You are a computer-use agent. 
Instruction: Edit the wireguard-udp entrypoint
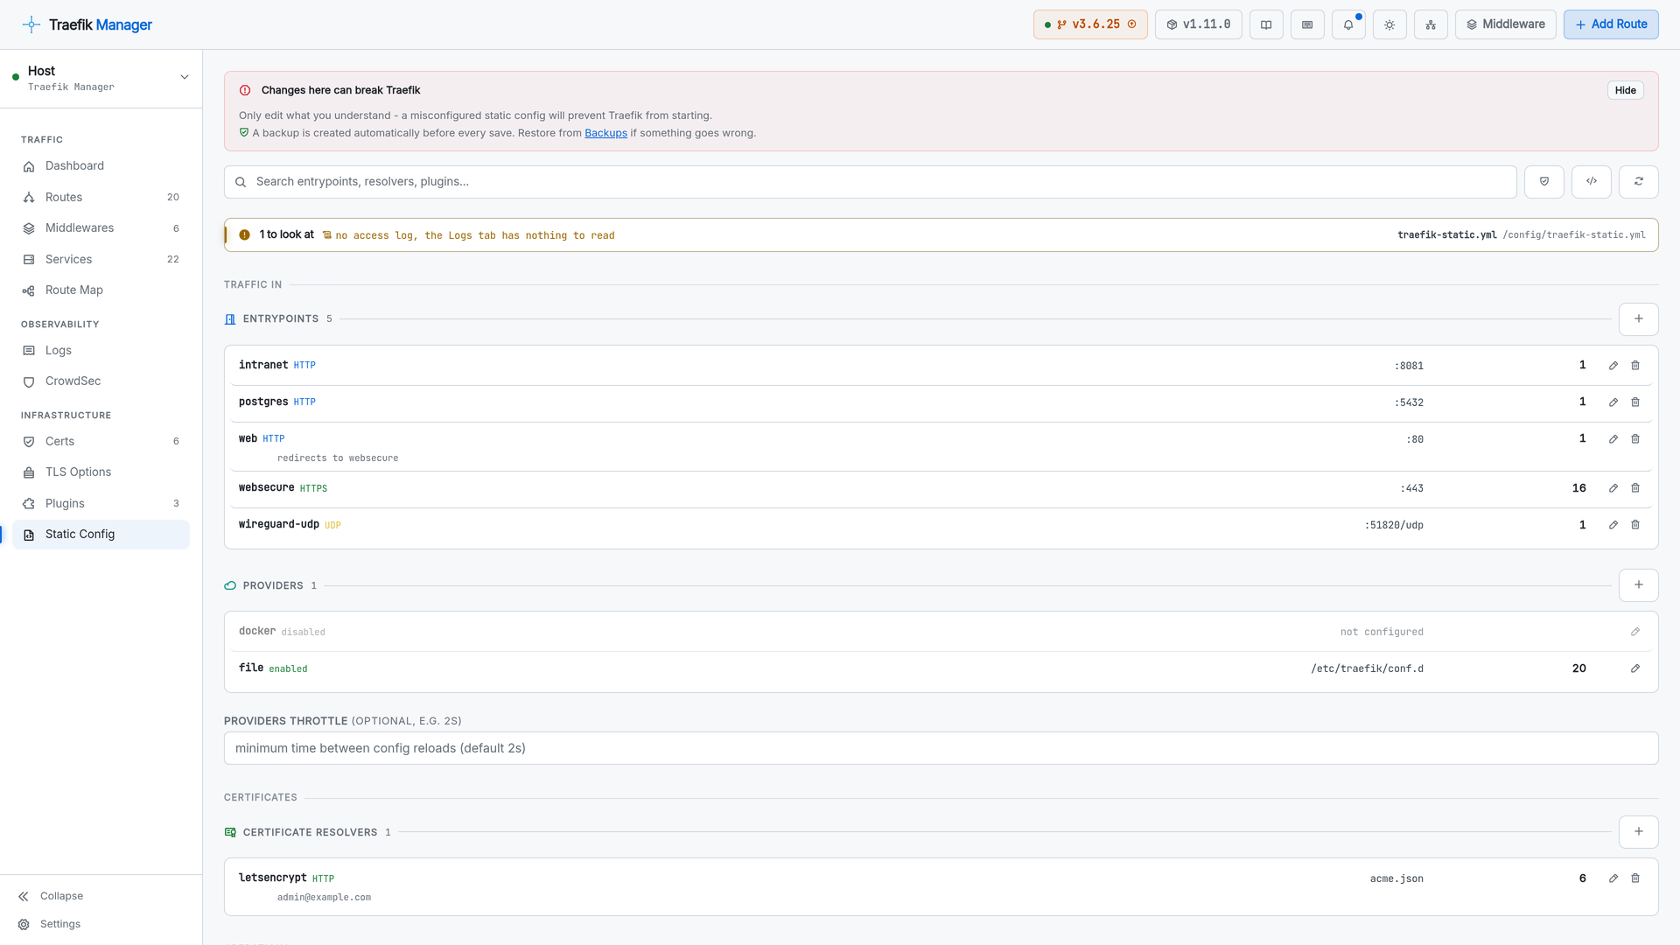(x=1613, y=525)
